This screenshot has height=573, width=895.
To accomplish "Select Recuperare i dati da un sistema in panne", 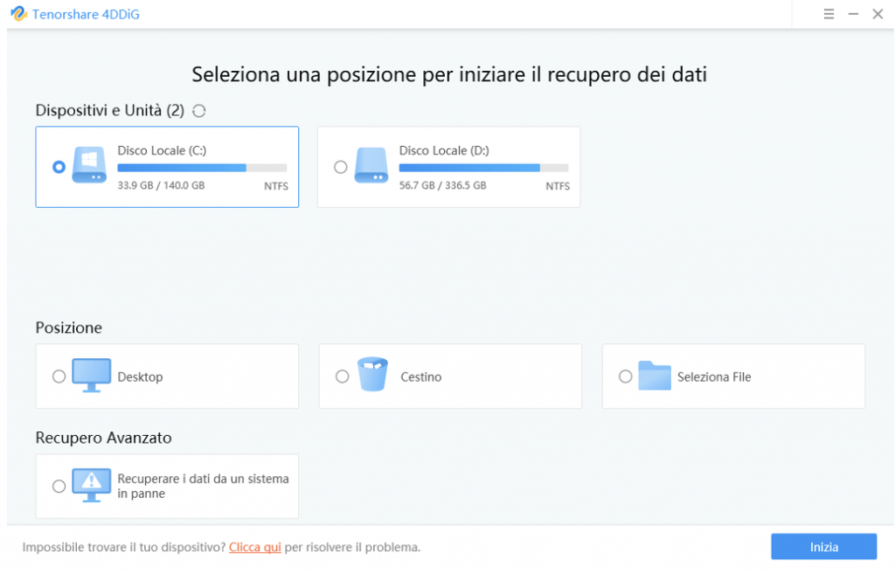I will (59, 487).
